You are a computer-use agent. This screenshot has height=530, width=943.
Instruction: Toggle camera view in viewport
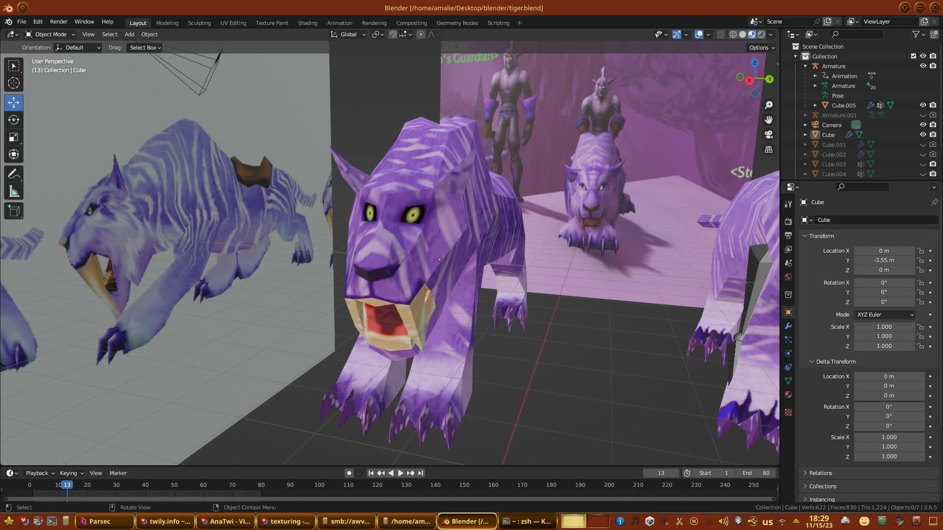pos(769,134)
